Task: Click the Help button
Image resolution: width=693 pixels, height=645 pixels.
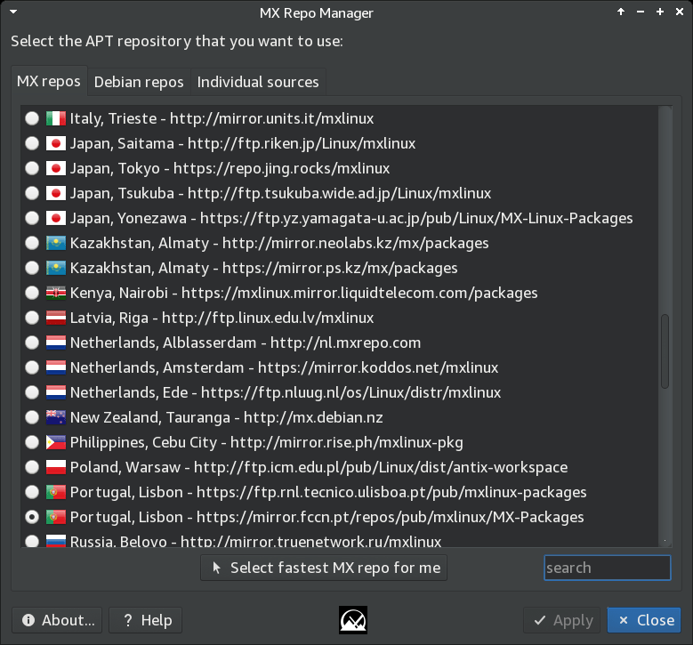Action: click(146, 620)
